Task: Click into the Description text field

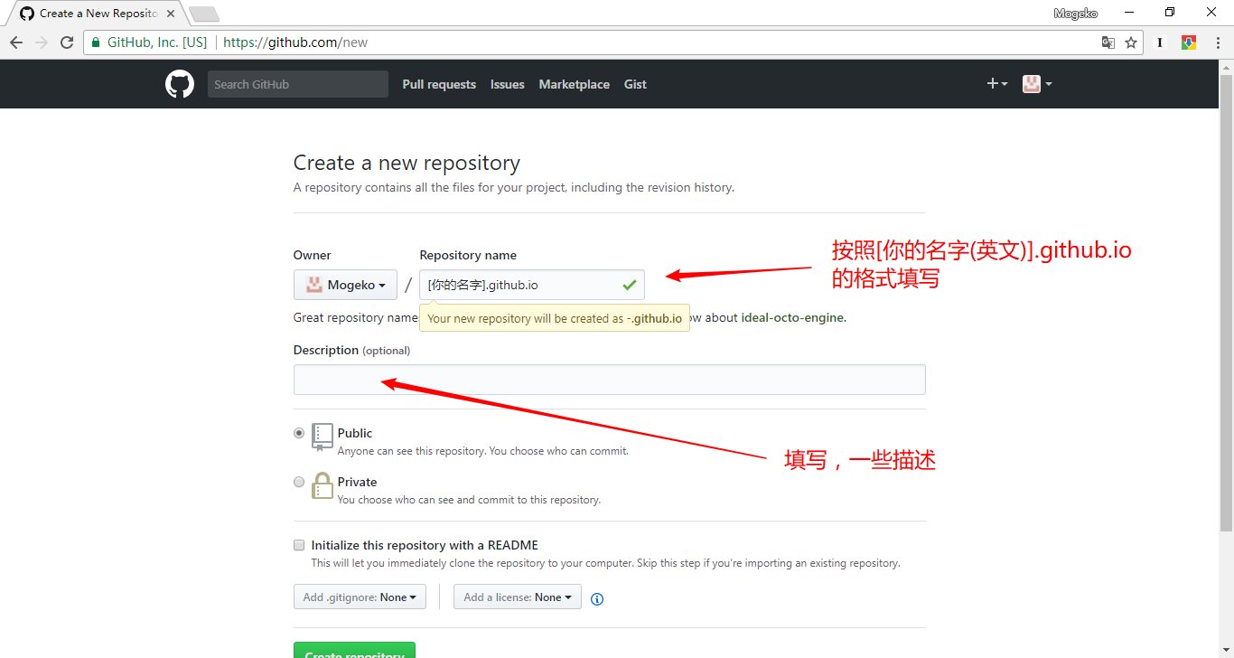Action: pos(609,380)
